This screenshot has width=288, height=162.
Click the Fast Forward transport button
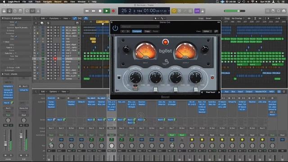tap(93, 11)
